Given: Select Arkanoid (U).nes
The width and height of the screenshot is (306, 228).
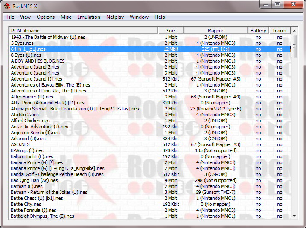Looking at the screenshot, I should pos(28,139).
